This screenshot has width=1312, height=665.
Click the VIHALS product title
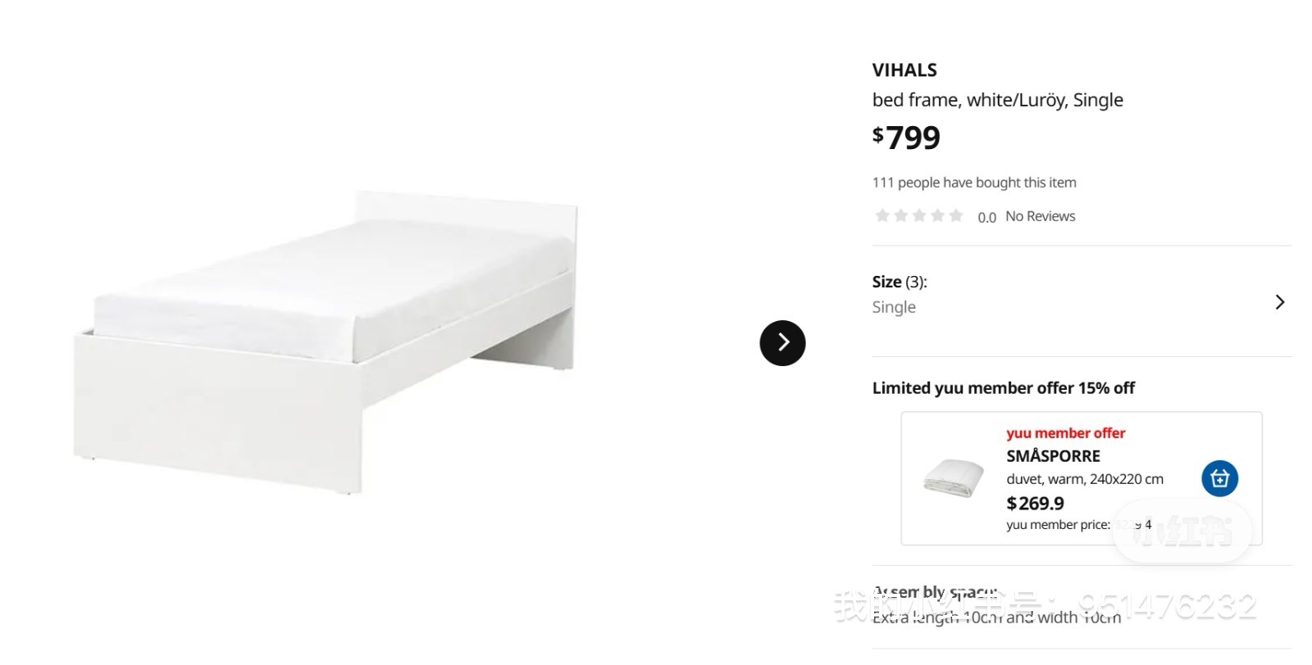tap(904, 70)
